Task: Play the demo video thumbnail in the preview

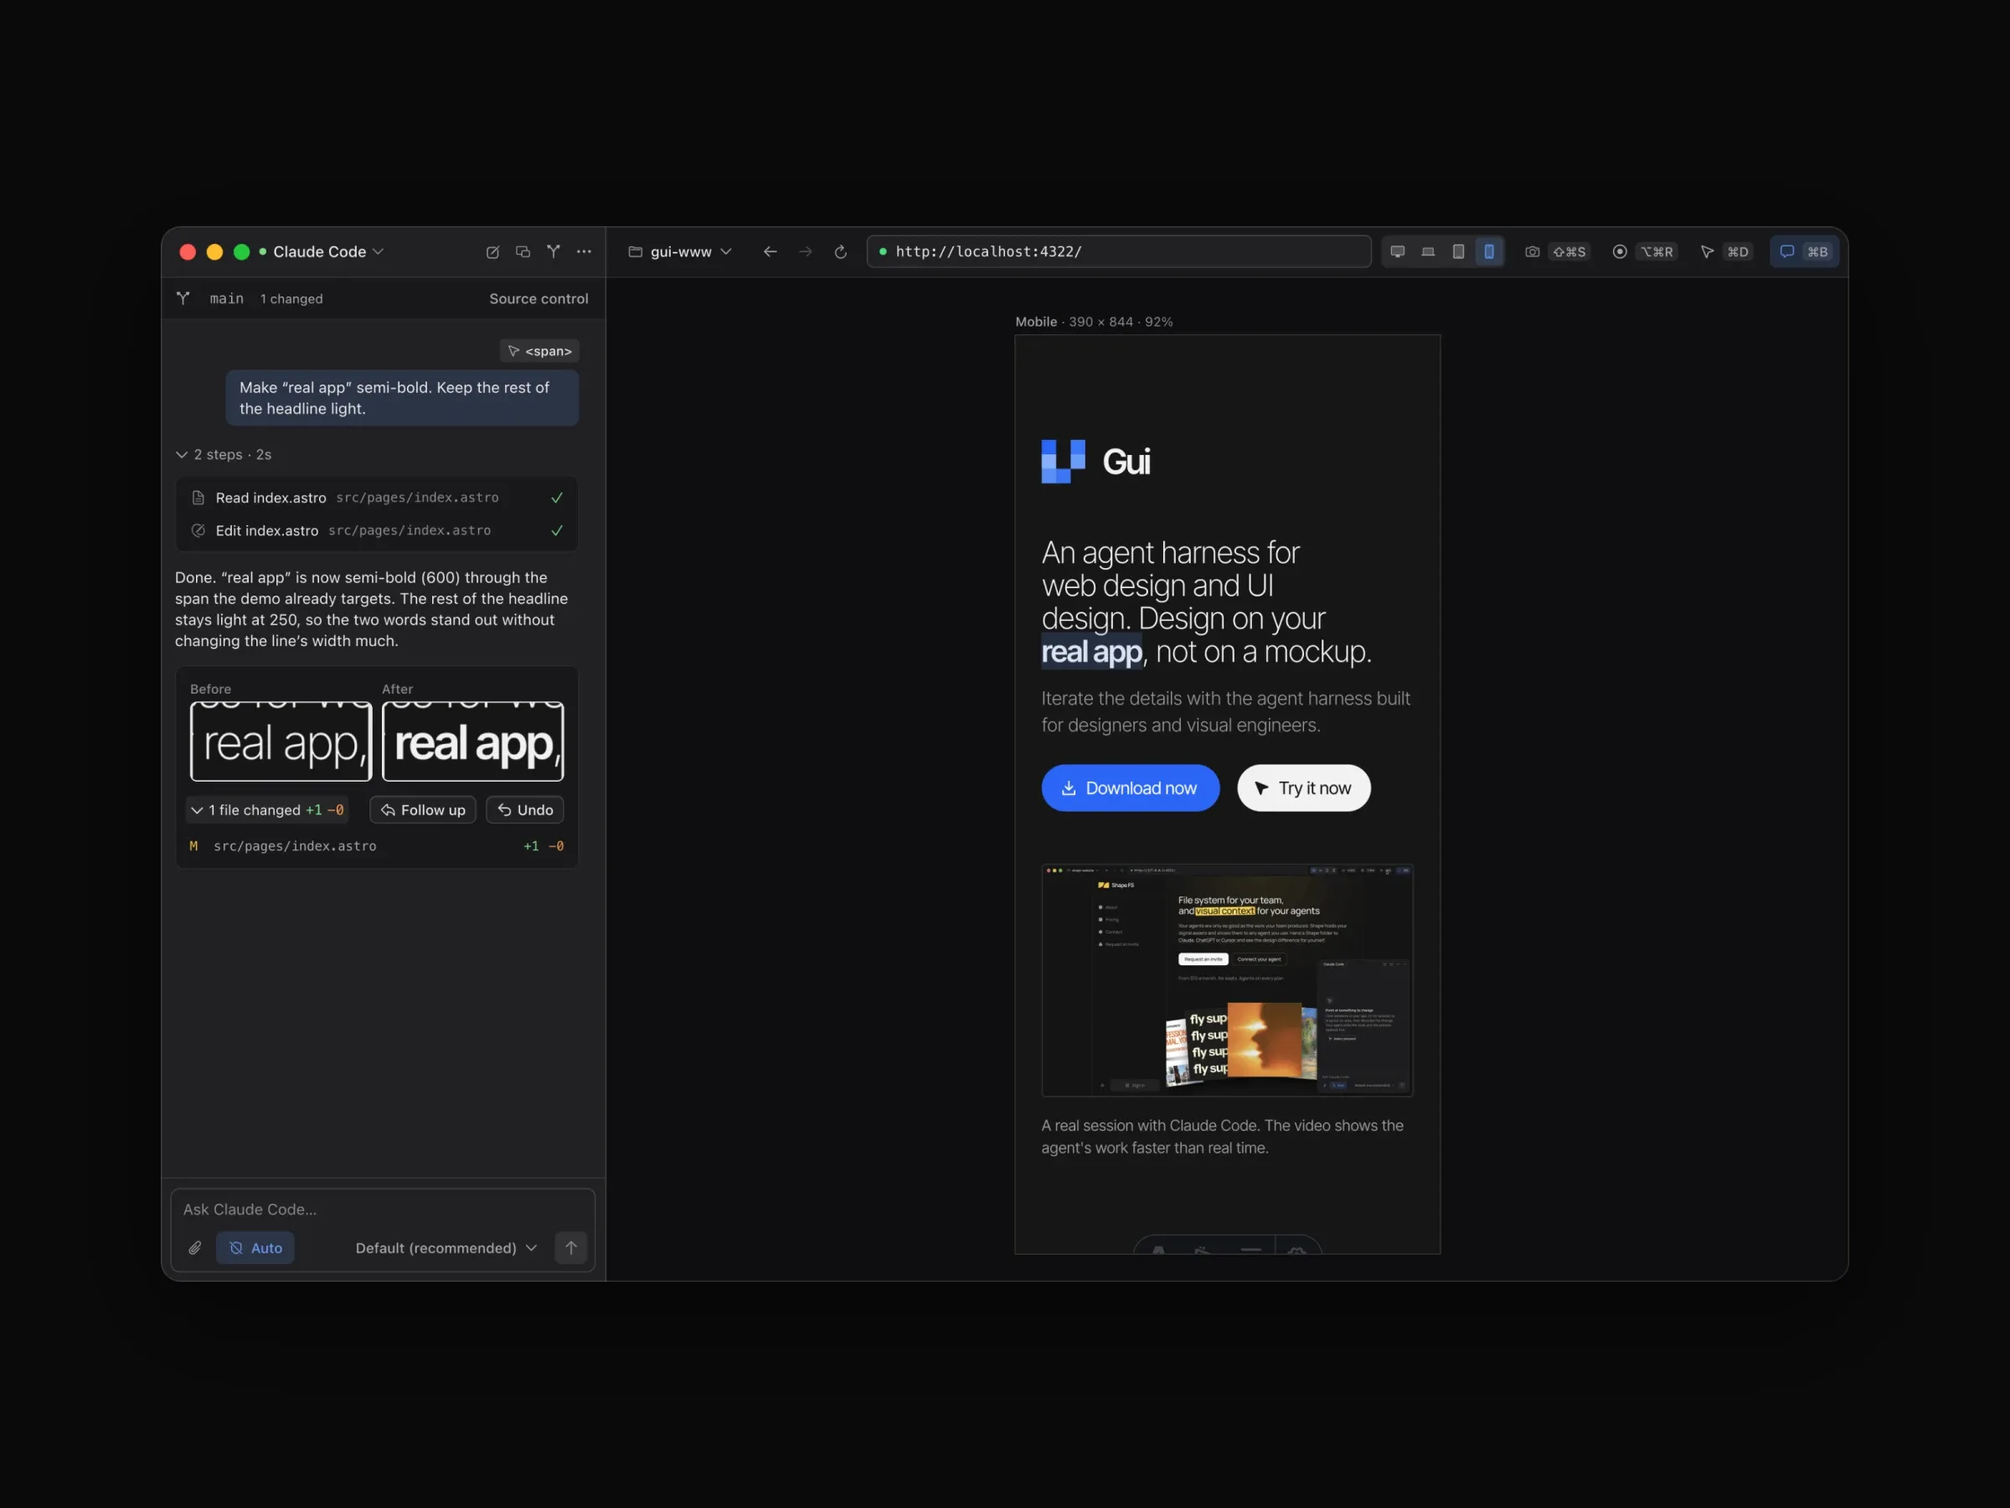Action: tap(1228, 980)
